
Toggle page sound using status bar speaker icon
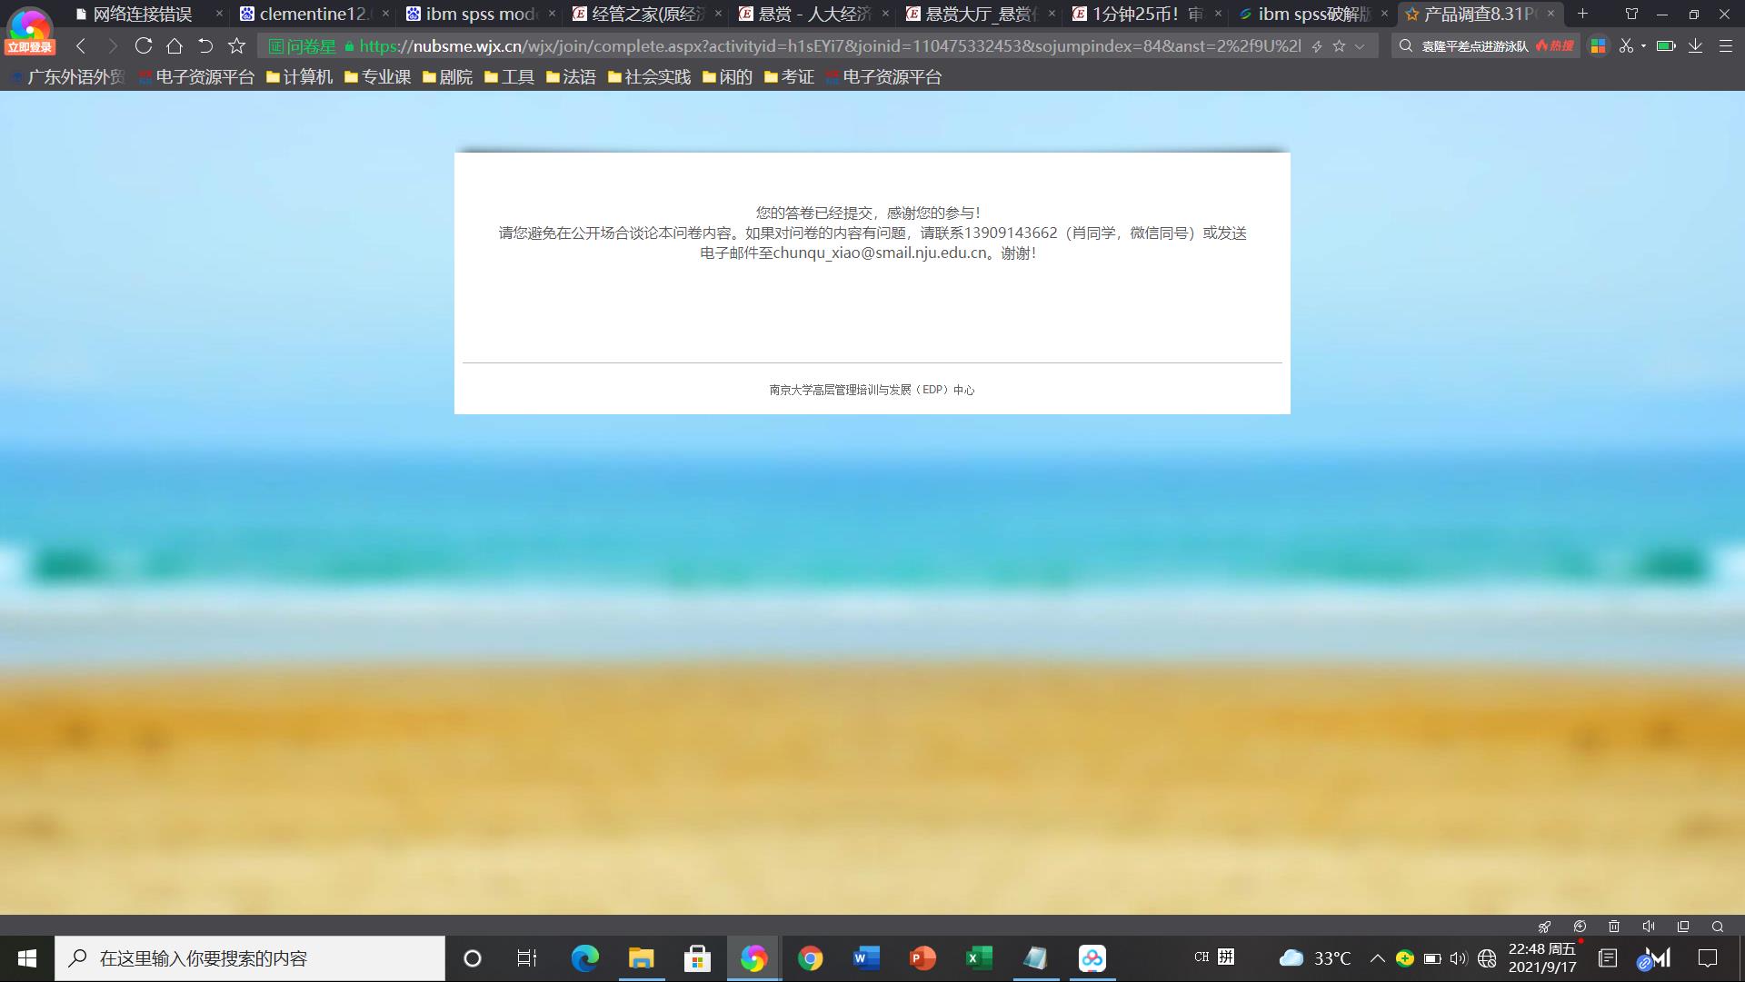point(1649,927)
